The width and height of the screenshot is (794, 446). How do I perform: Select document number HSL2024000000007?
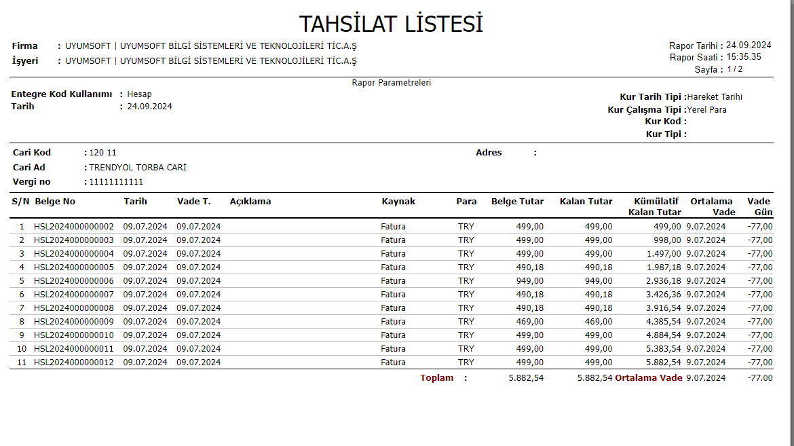[74, 295]
